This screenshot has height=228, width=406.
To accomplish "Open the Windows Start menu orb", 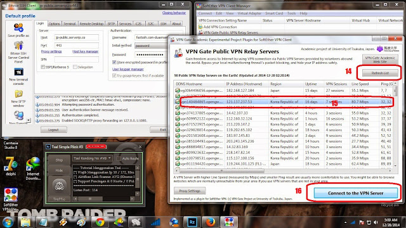I will [x=8, y=222].
